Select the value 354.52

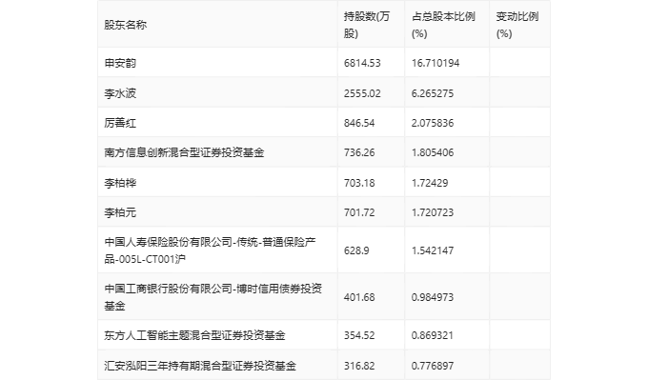click(x=359, y=335)
